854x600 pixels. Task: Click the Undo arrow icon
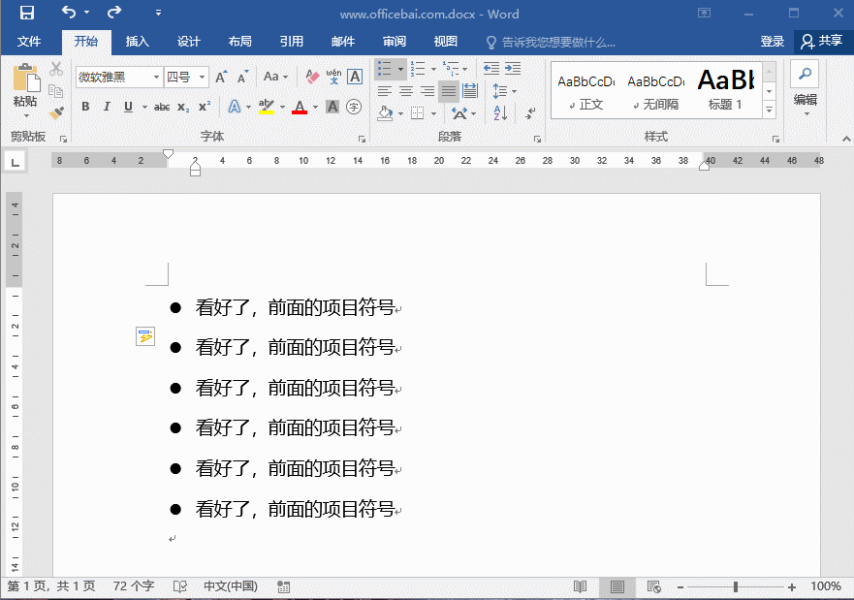(69, 12)
